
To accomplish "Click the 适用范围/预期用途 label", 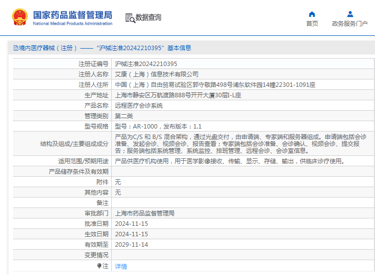I will coord(83,161).
